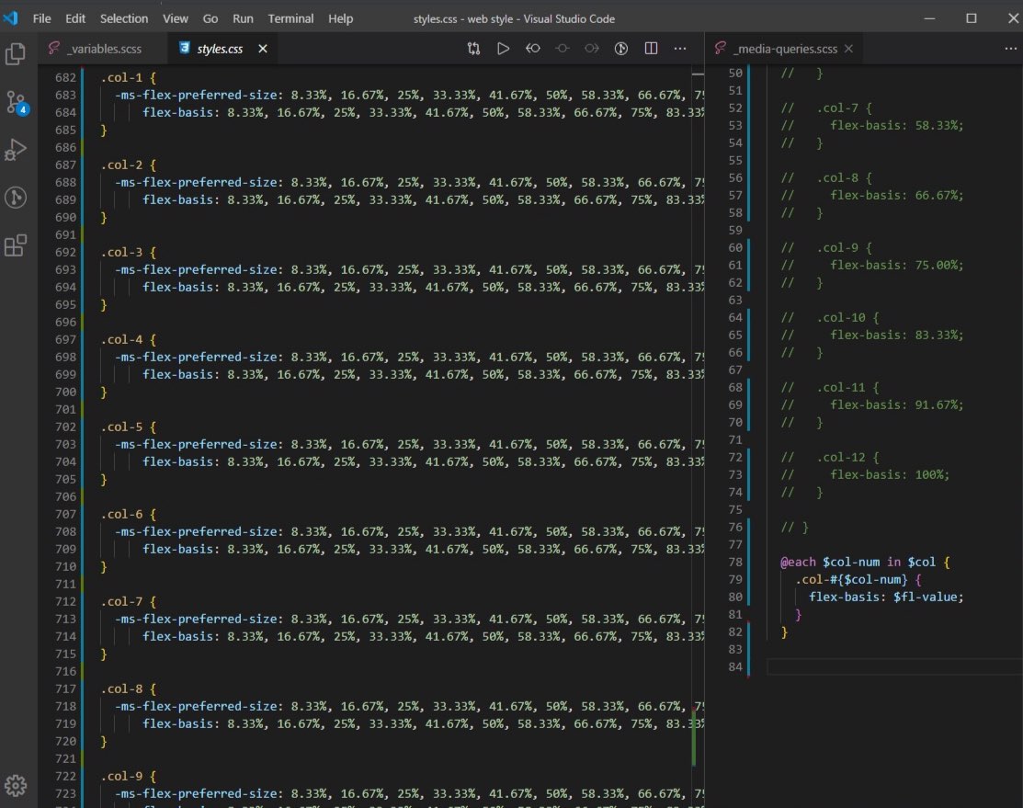Open More Actions for styles.css editor
This screenshot has width=1023, height=808.
680,49
